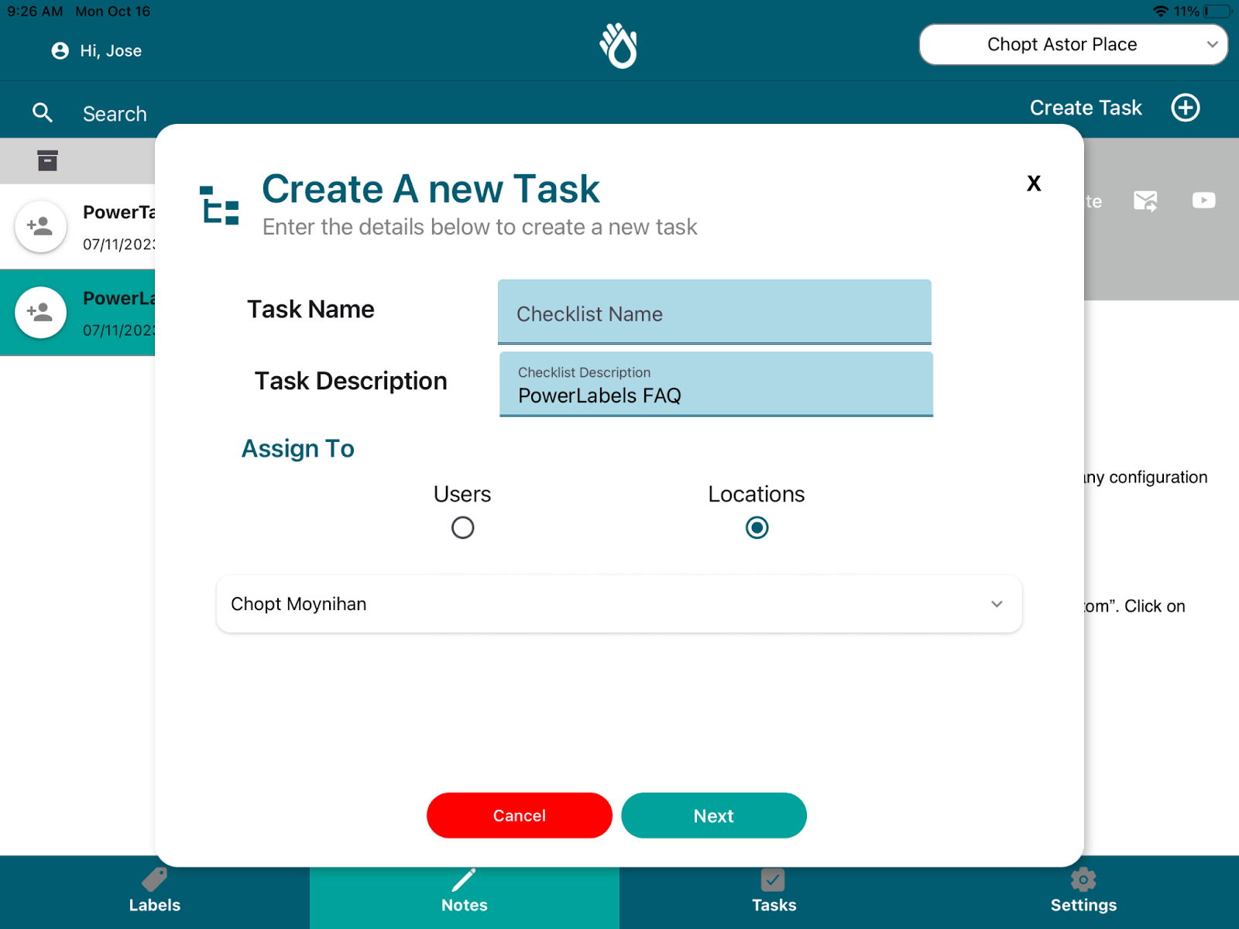1239x929 pixels.
Task: Click the Create Task plus circle icon
Action: click(1185, 108)
